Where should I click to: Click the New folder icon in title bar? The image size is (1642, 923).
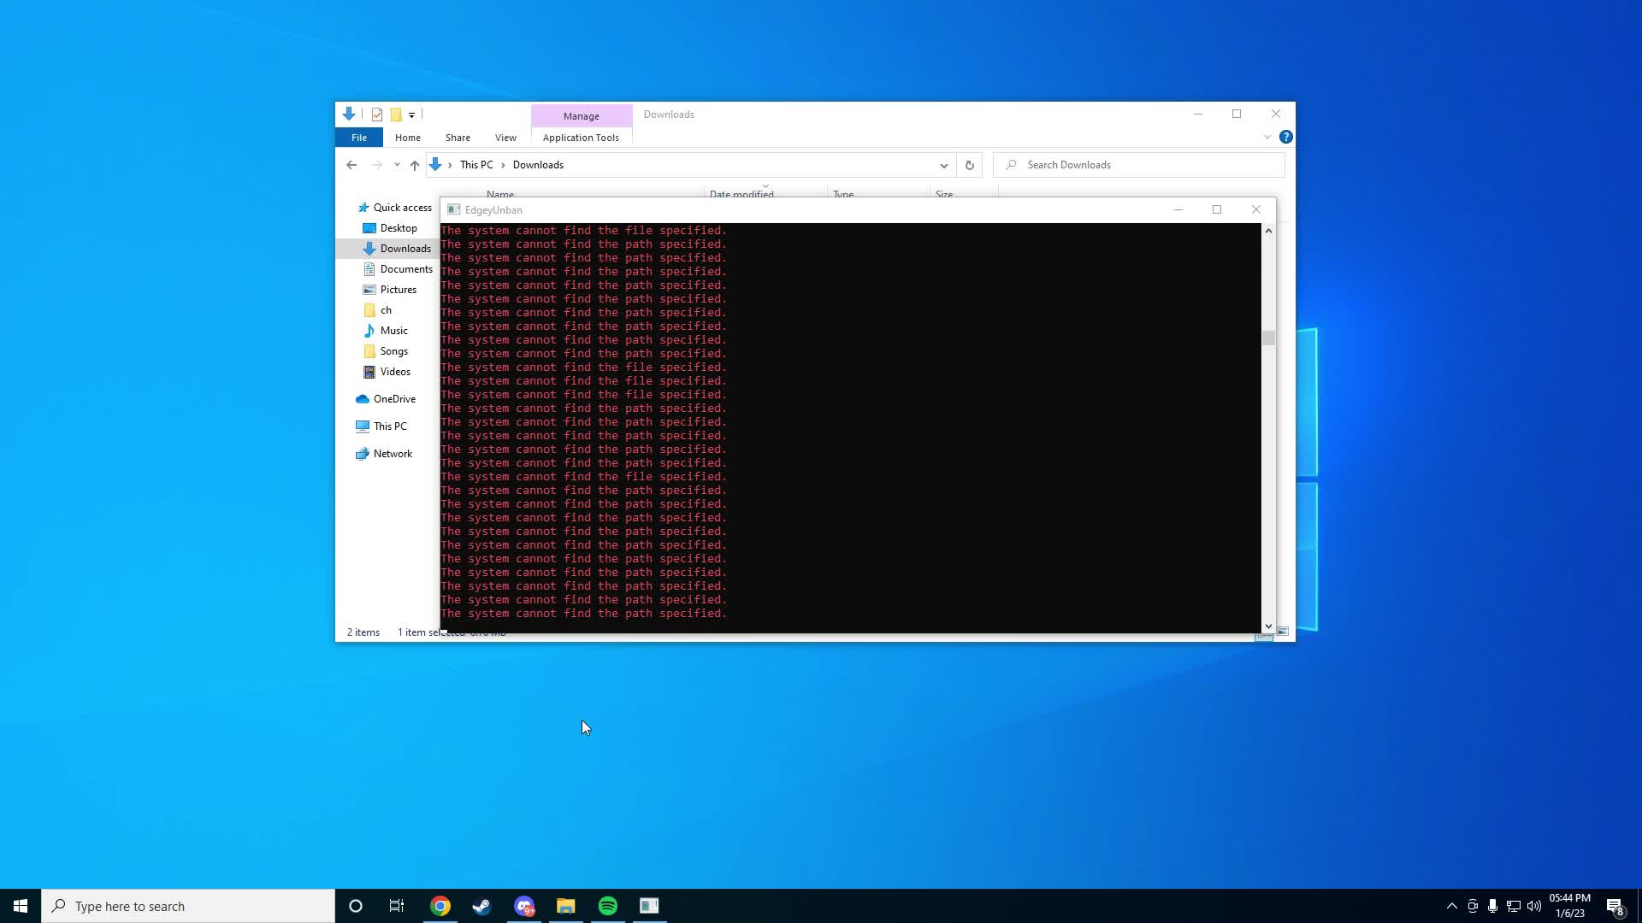pyautogui.click(x=396, y=115)
